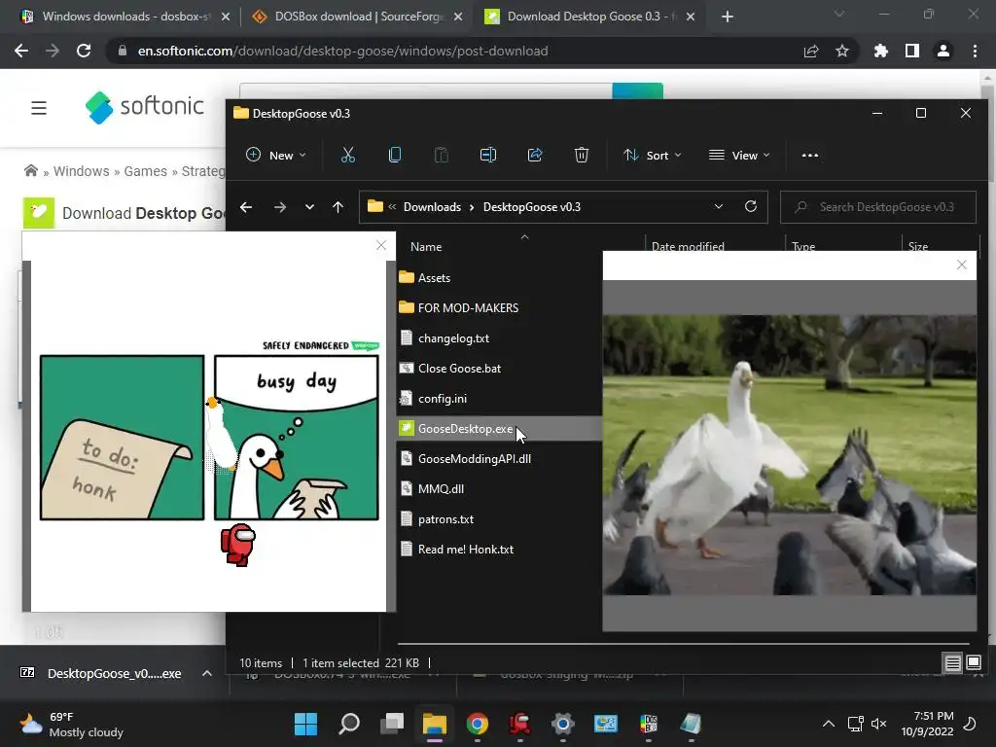996x747 pixels.
Task: Switch to large thumbnails view icon in status bar
Action: click(x=974, y=663)
